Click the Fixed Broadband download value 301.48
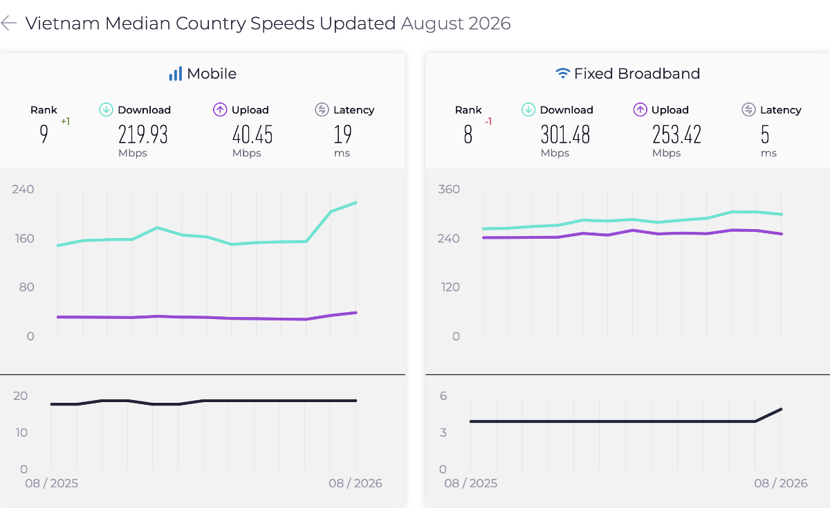 [x=565, y=134]
